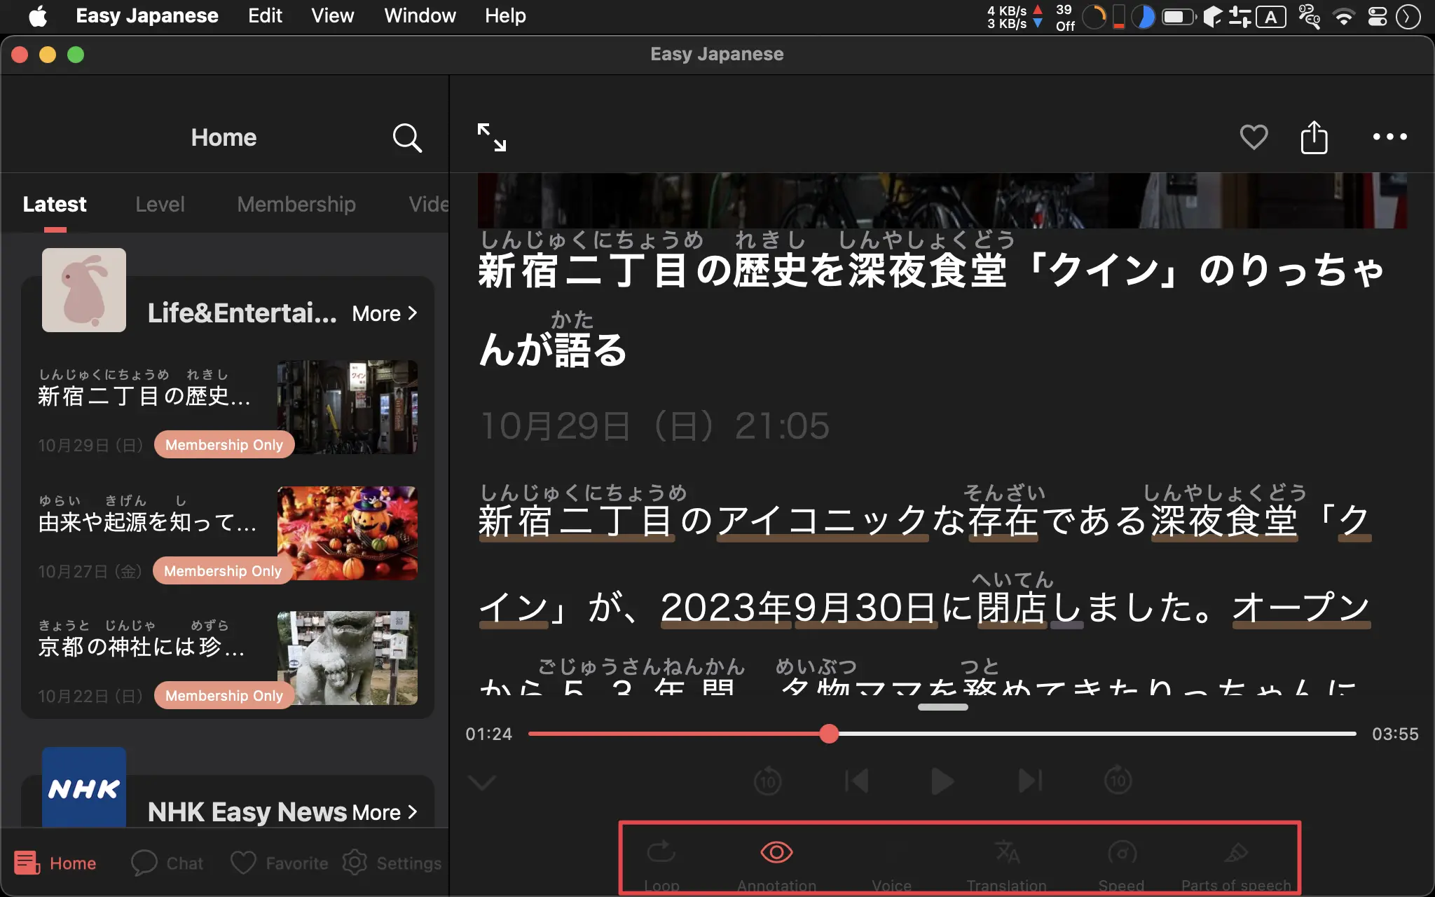Skip to previous track button

(857, 781)
